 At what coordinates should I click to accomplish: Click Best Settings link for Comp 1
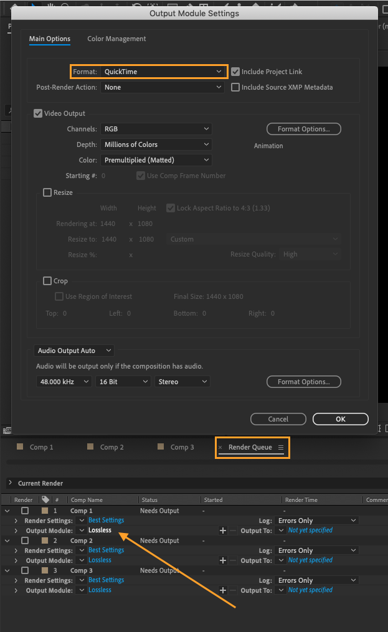coord(106,521)
